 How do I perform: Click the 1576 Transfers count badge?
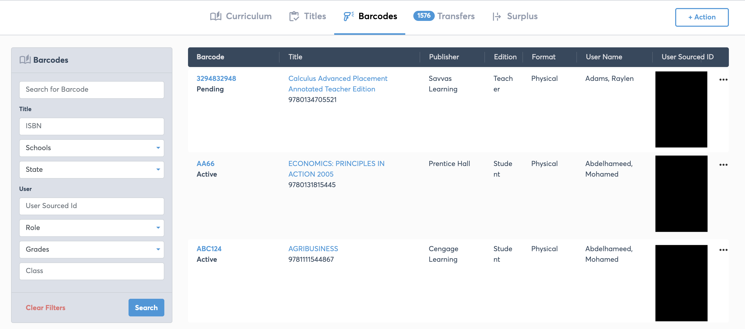(424, 16)
